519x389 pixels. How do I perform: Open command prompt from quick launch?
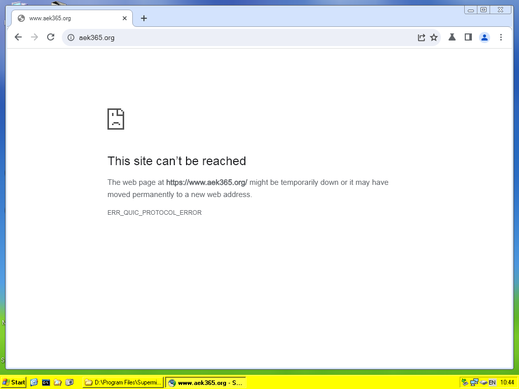[x=46, y=382]
